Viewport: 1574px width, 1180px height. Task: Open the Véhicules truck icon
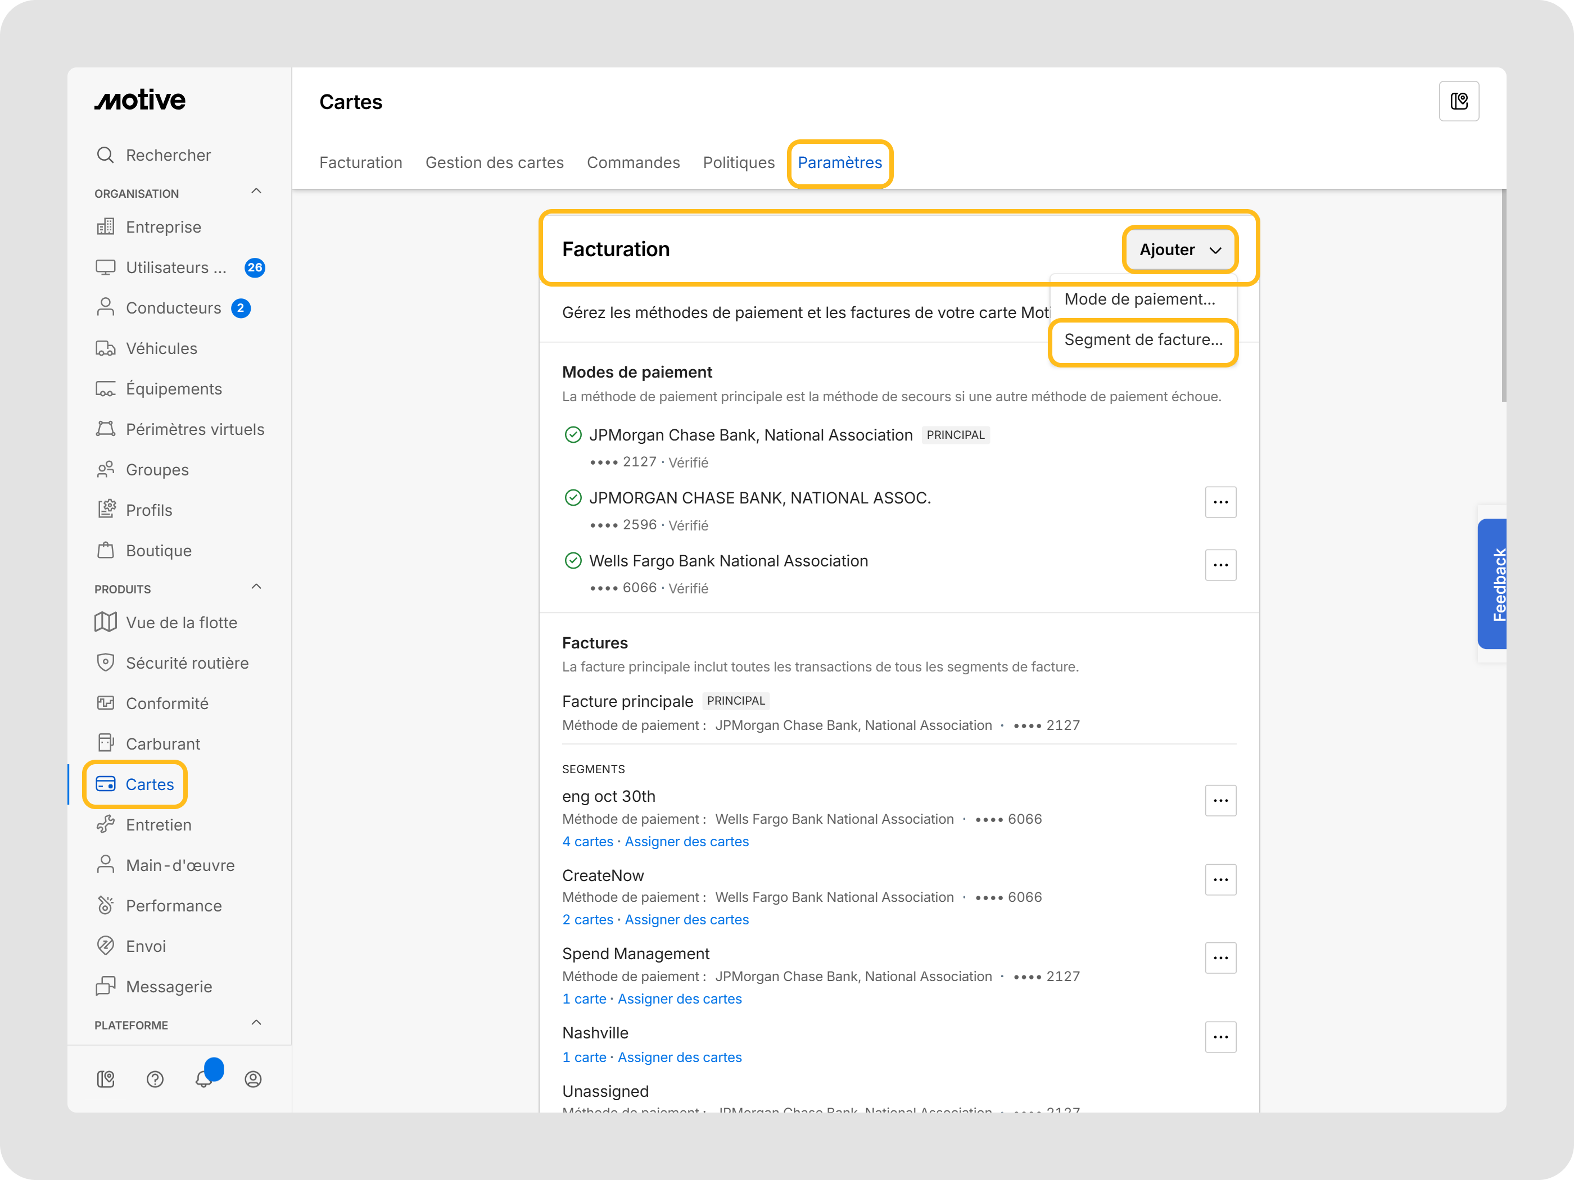click(105, 348)
